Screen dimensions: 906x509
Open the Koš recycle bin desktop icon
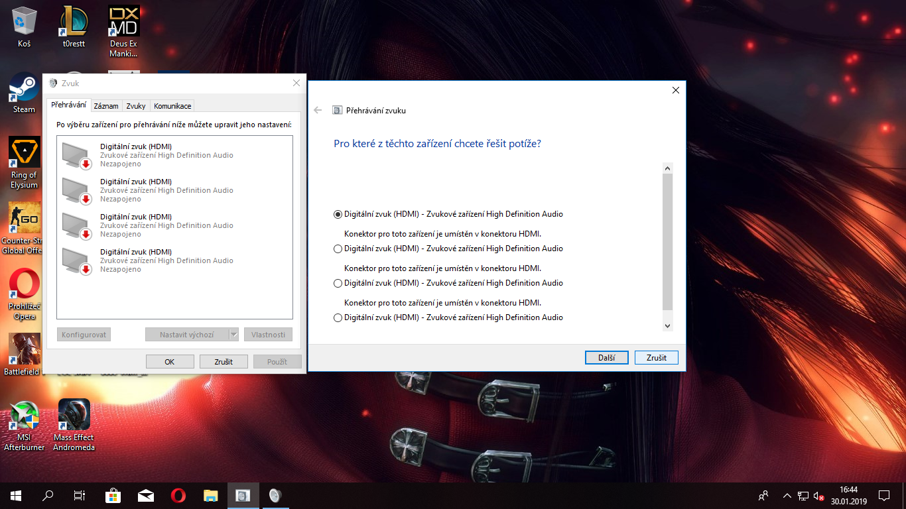[25, 27]
